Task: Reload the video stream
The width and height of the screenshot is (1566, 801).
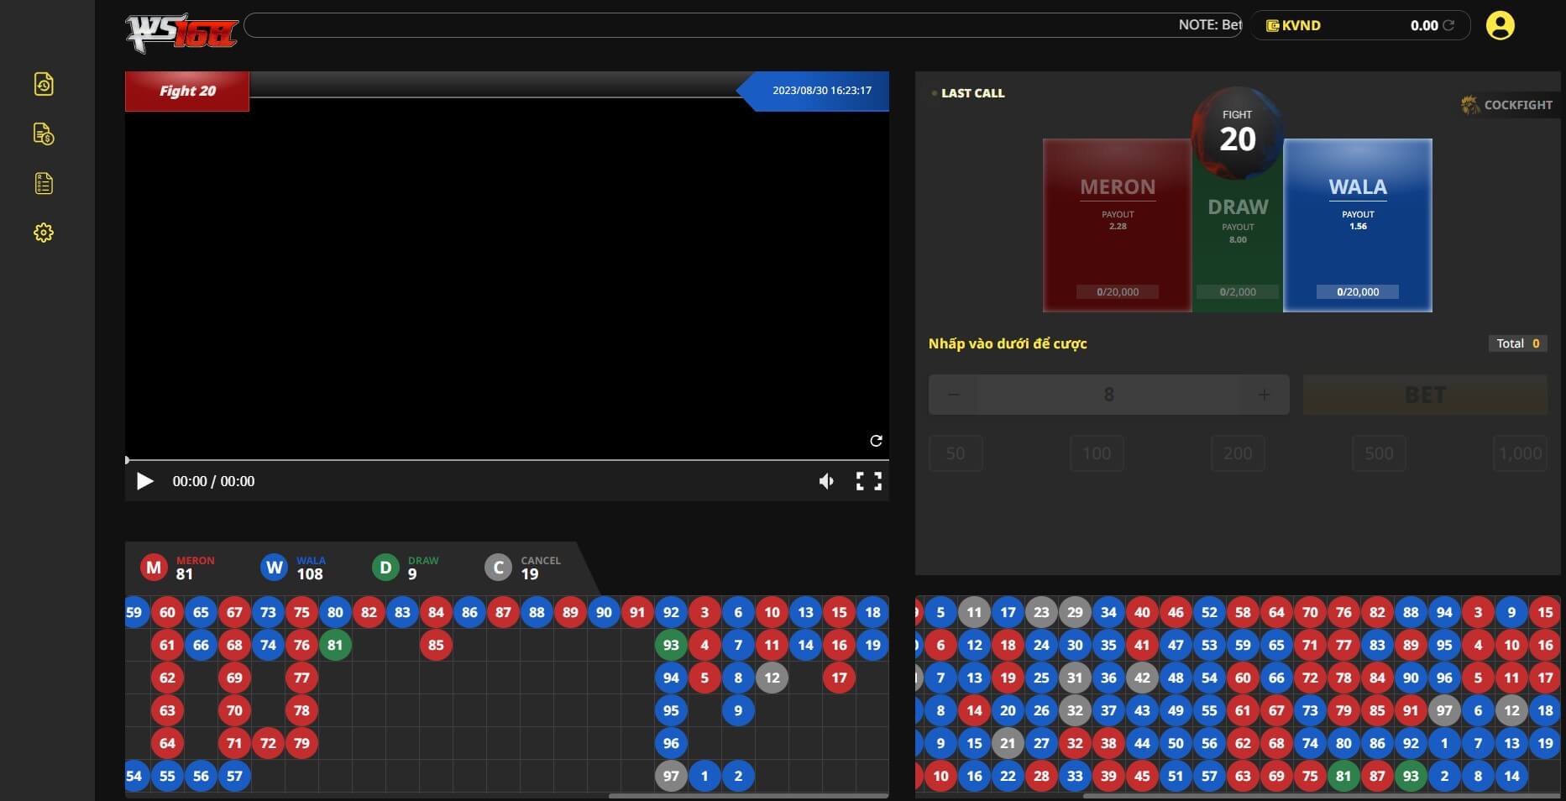Action: [876, 441]
